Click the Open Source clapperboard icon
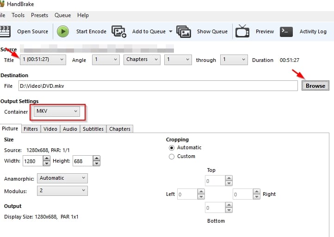Image resolution: width=334 pixels, height=237 pixels. (x=5, y=31)
